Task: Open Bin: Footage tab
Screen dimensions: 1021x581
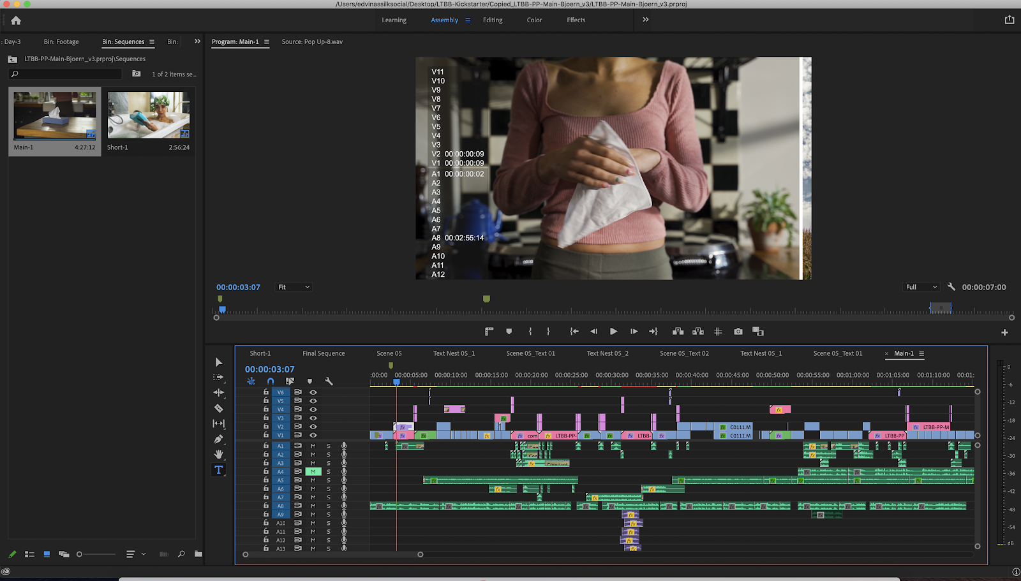Action: click(x=61, y=42)
